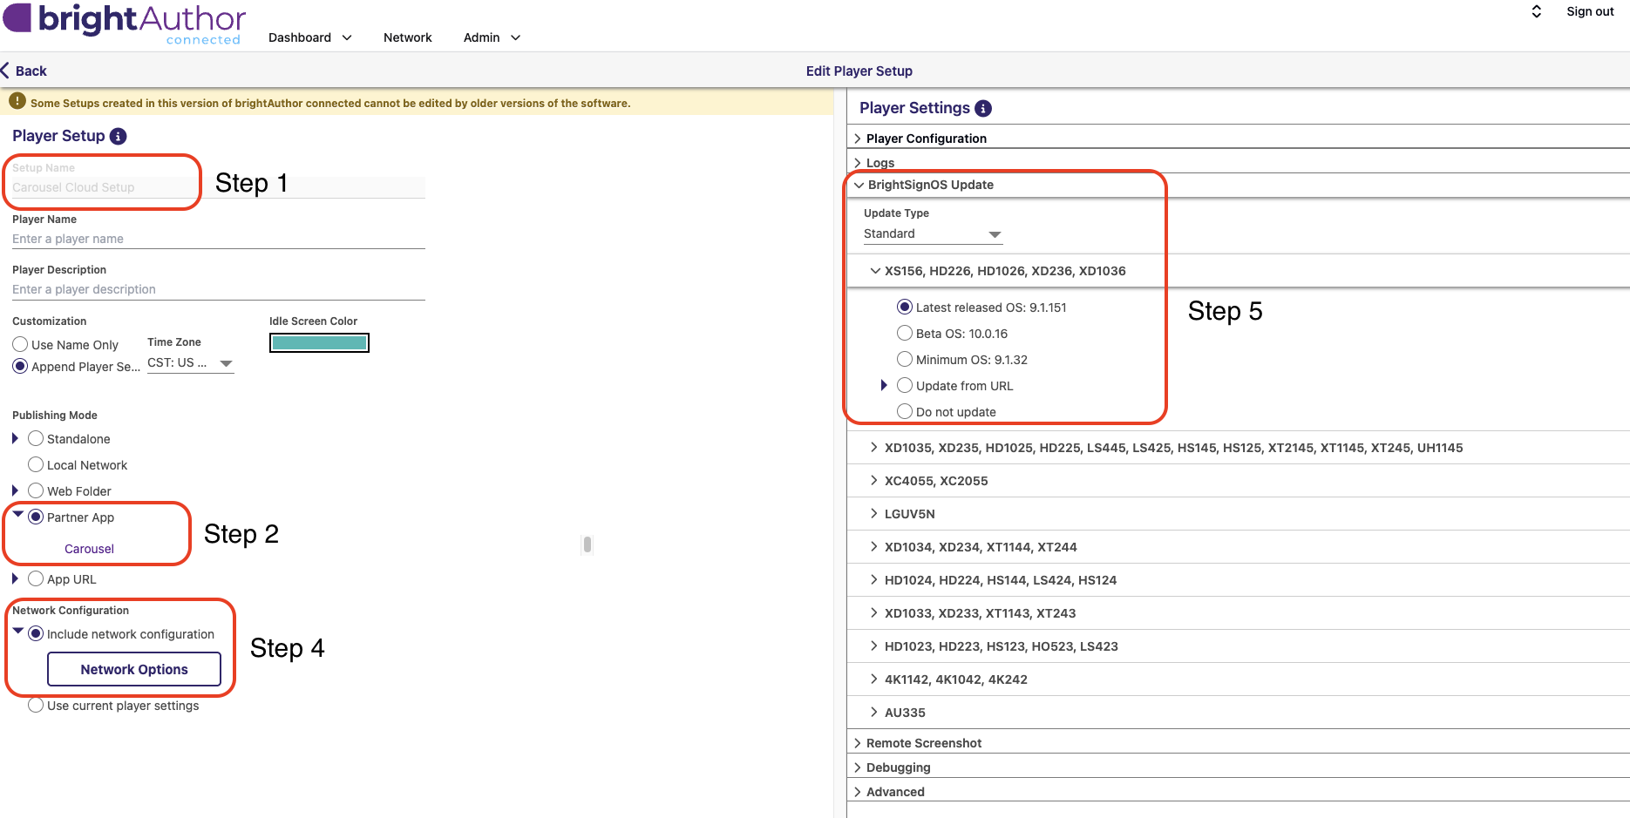The width and height of the screenshot is (1630, 818).
Task: Expand the Web Folder options triangle
Action: click(16, 490)
